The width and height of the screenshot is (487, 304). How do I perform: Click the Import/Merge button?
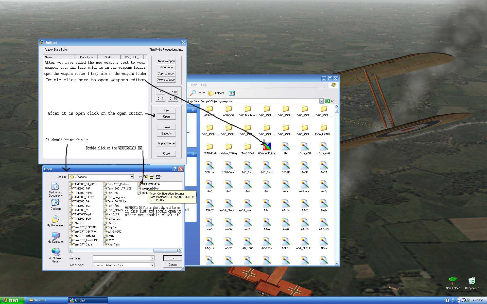coord(166,143)
